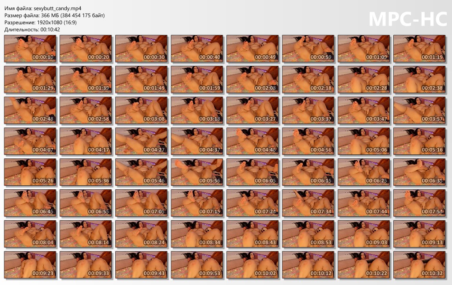Choose the thumbnail at 00:09:13
Image resolution: width=452 pixels, height=285 pixels.
pyautogui.click(x=419, y=234)
